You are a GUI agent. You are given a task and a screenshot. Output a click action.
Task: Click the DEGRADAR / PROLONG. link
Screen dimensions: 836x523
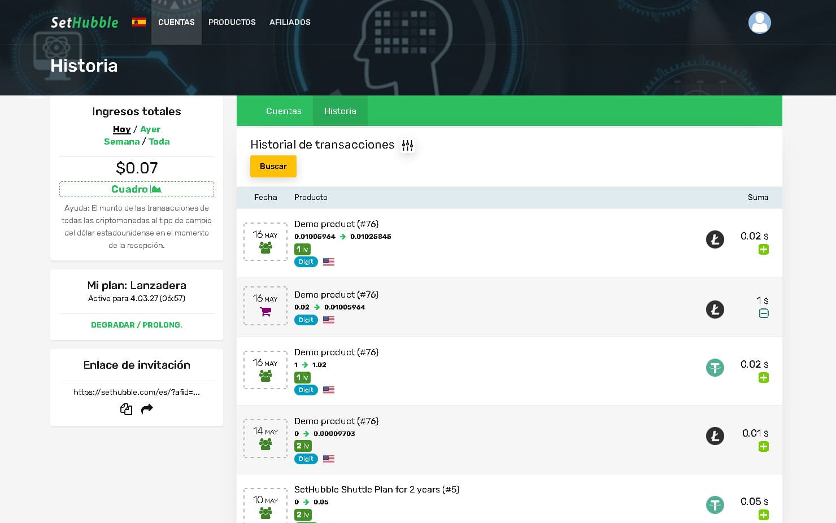137,325
